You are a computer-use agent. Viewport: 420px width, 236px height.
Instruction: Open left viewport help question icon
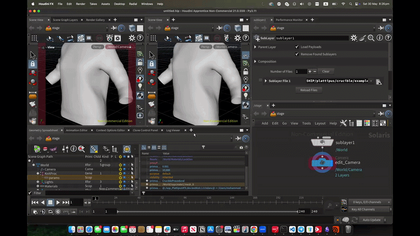point(140,38)
